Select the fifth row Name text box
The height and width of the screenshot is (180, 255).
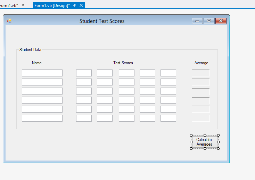coord(42,109)
